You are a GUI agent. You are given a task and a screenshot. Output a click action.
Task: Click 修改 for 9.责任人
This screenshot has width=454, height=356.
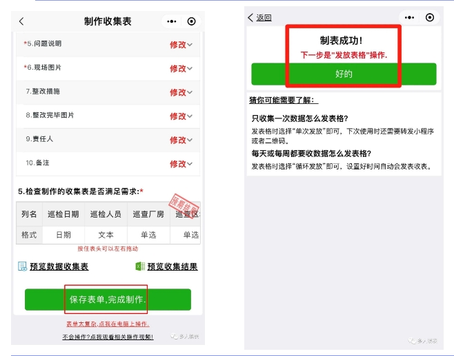[177, 140]
